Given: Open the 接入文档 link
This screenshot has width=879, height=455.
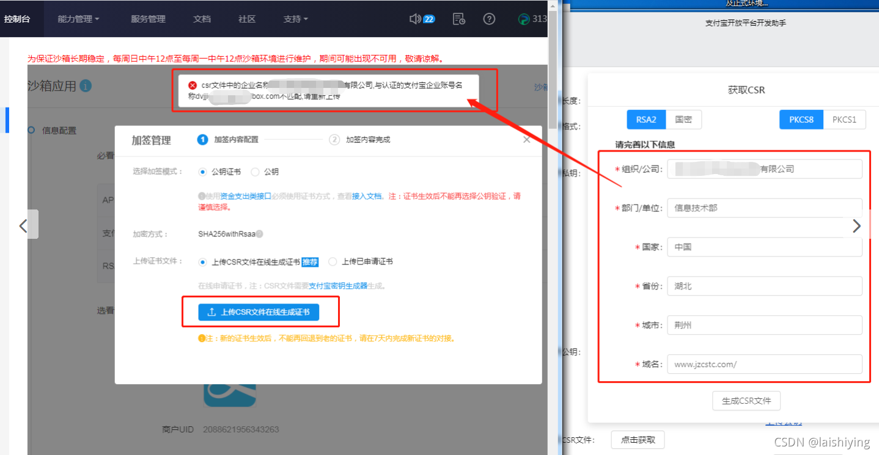Looking at the screenshot, I should tap(367, 197).
